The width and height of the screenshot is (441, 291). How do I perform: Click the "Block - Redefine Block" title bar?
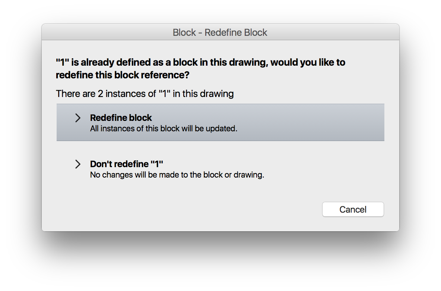220,32
